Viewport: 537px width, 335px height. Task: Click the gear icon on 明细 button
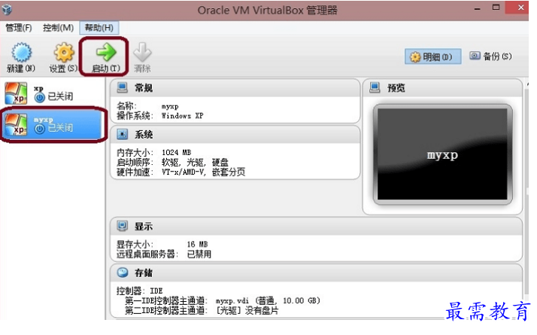coord(415,57)
